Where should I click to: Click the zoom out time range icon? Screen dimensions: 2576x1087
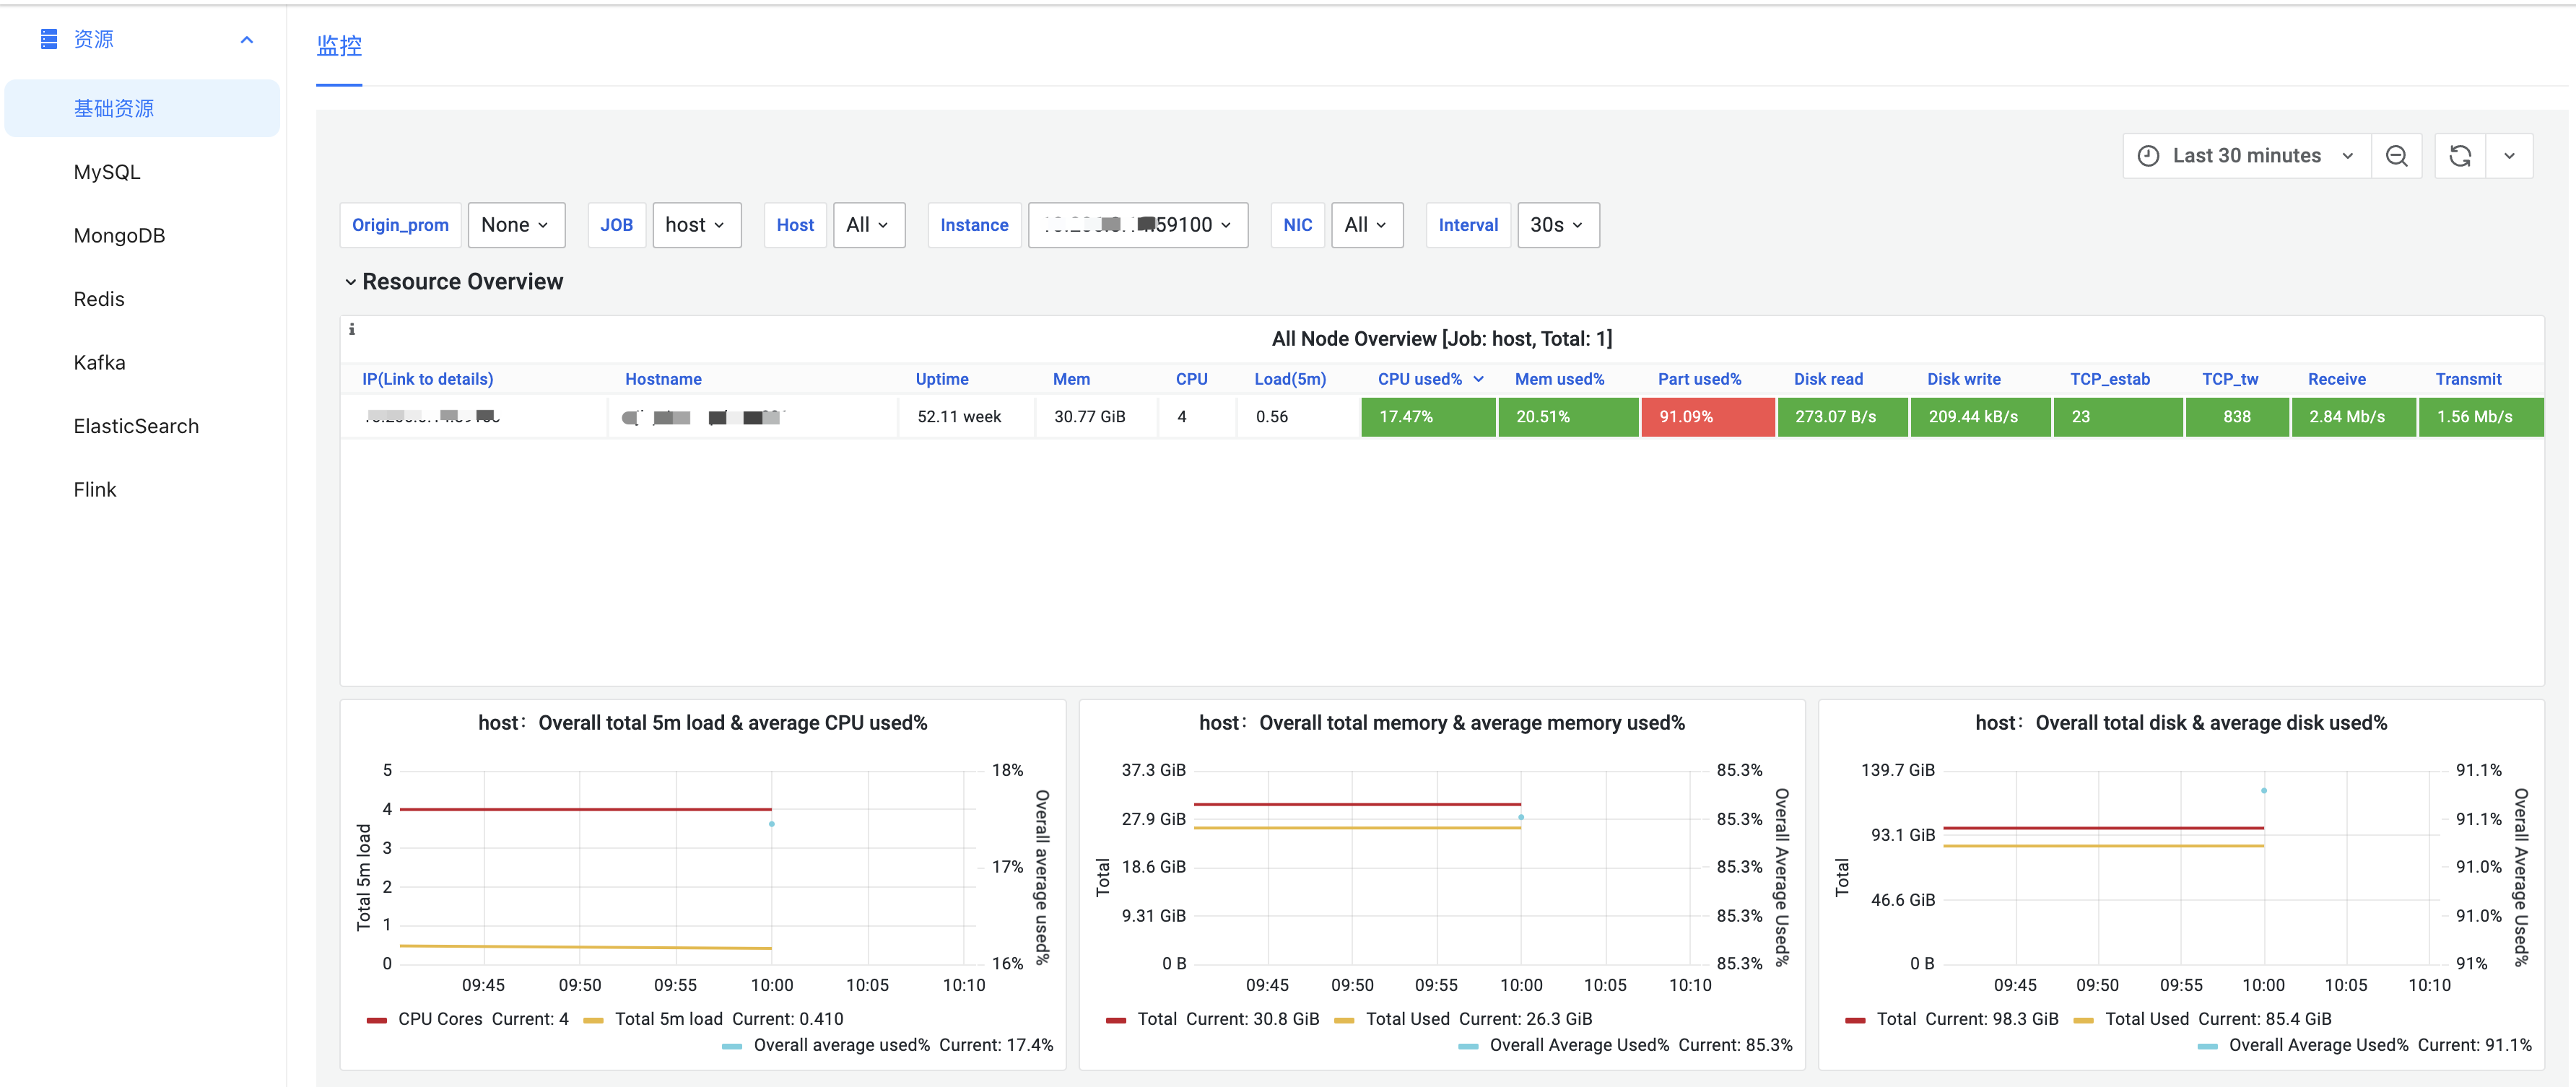[x=2396, y=156]
